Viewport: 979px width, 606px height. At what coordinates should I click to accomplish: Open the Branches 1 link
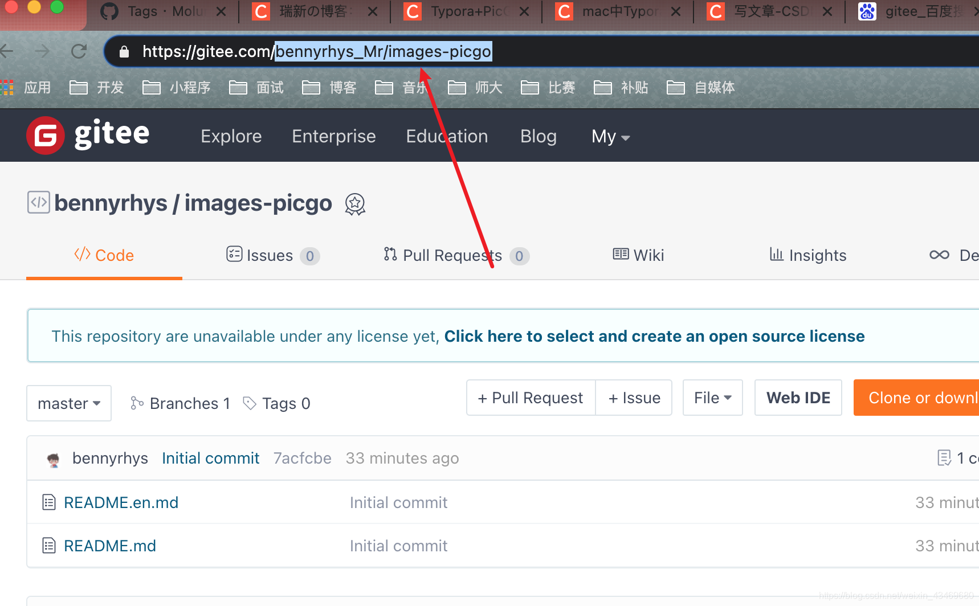point(180,403)
